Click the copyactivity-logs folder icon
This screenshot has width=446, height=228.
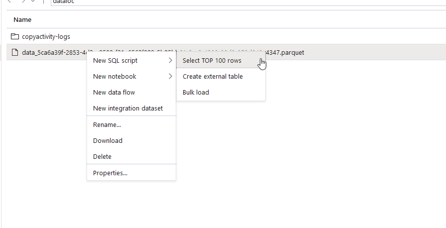pos(15,36)
